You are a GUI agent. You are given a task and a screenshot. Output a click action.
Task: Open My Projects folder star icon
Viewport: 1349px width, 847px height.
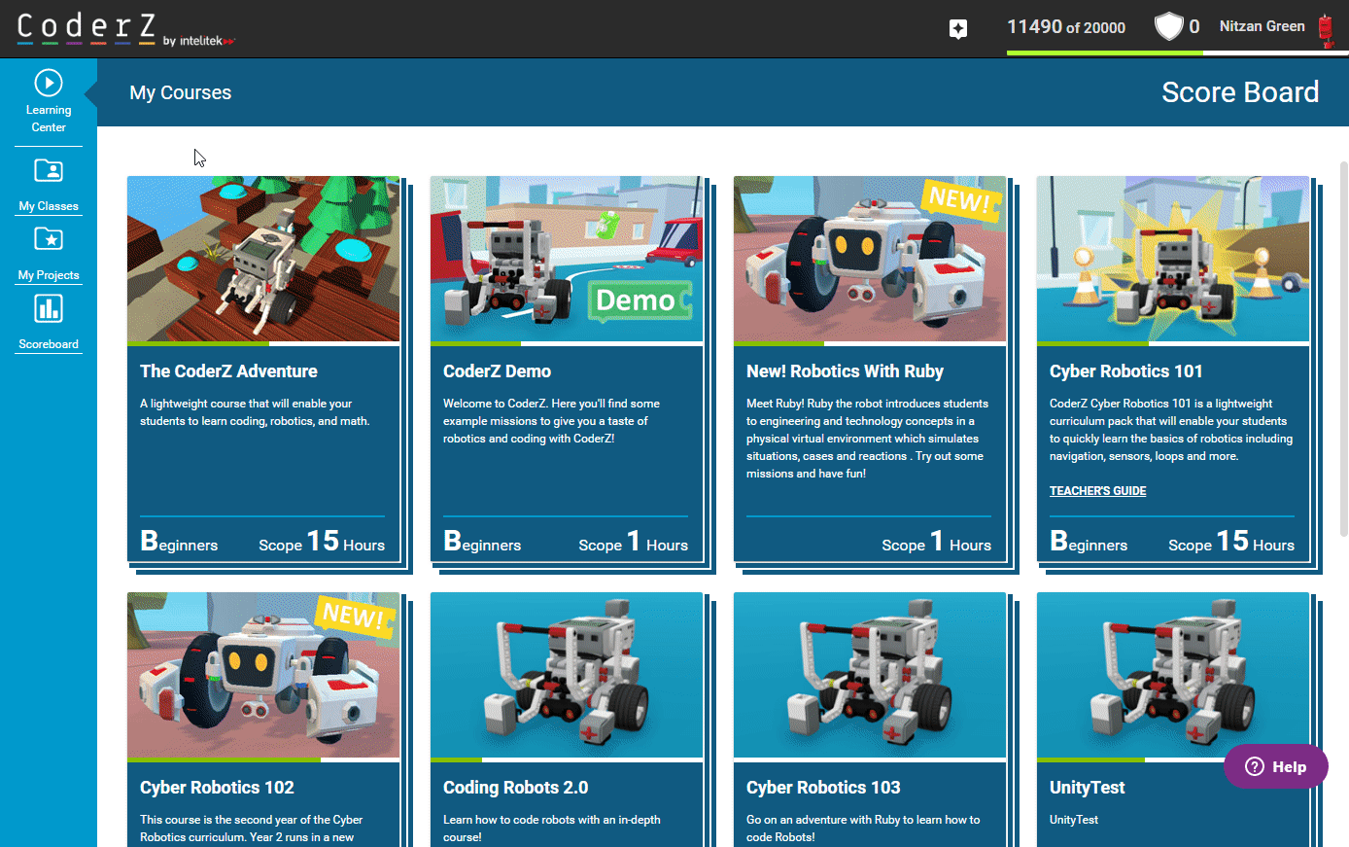tap(49, 239)
